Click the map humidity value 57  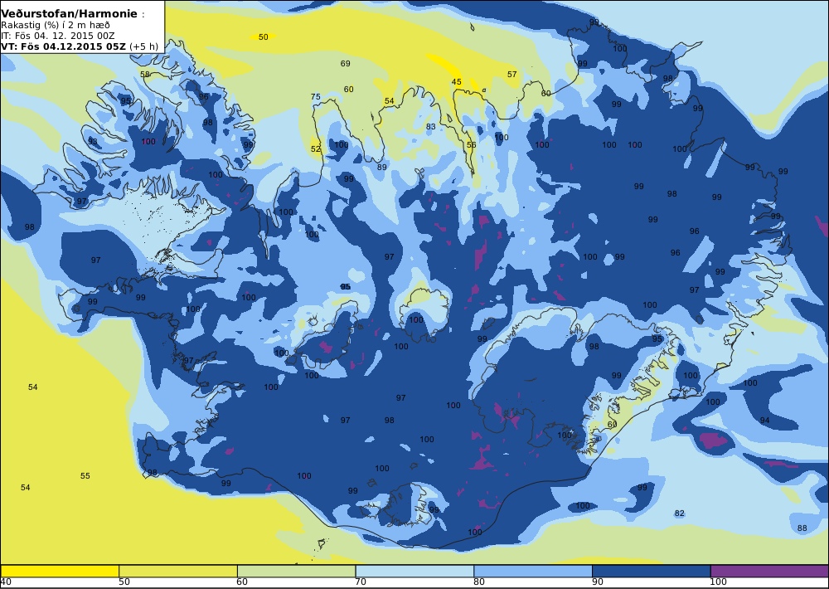511,74
